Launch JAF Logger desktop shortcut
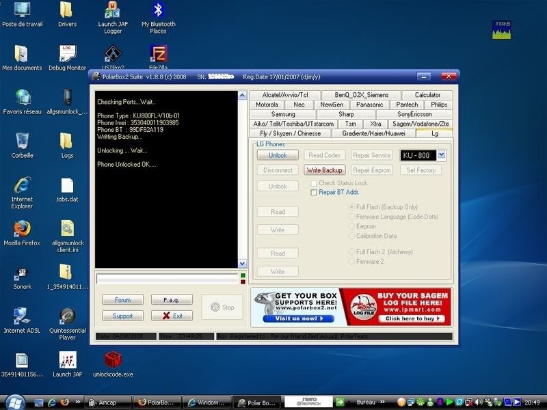Viewport: 547px width, 410px height. [x=113, y=16]
